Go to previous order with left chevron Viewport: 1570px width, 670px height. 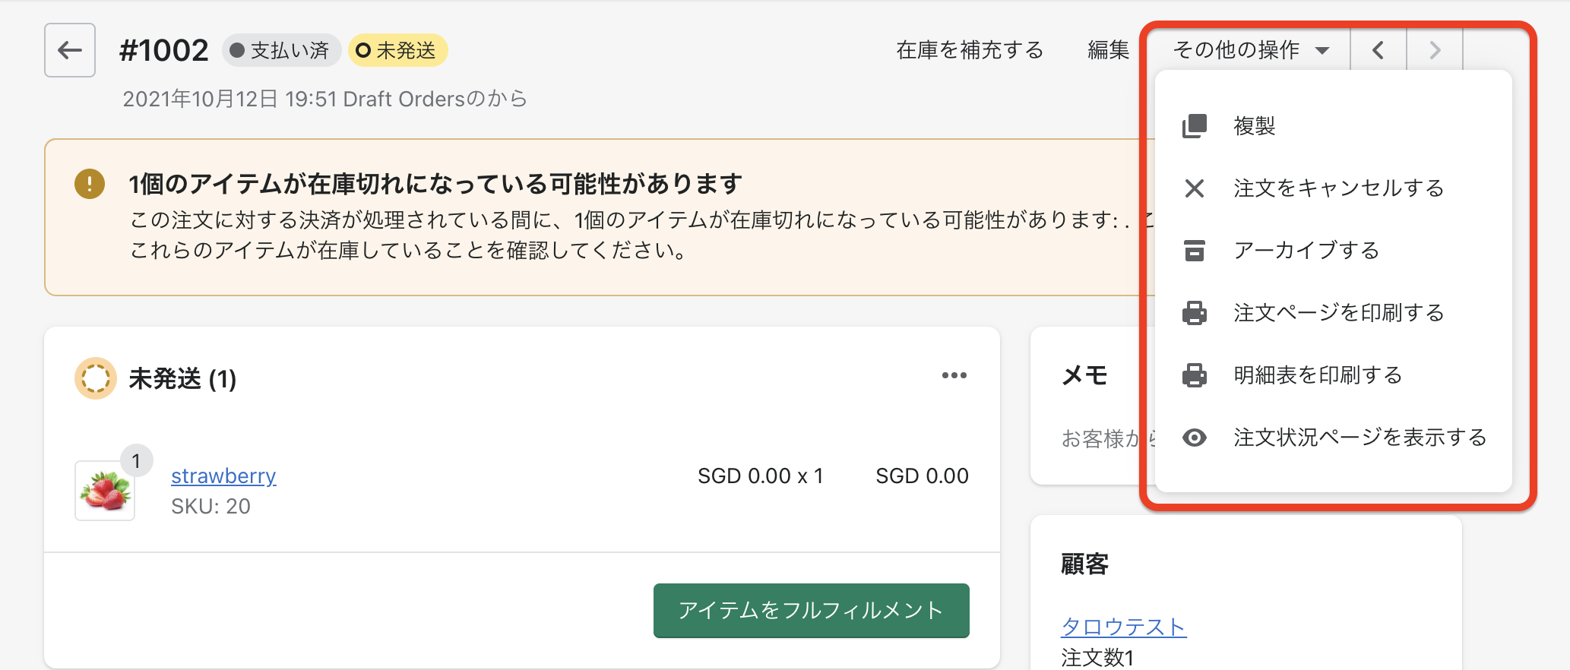pyautogui.click(x=1378, y=50)
